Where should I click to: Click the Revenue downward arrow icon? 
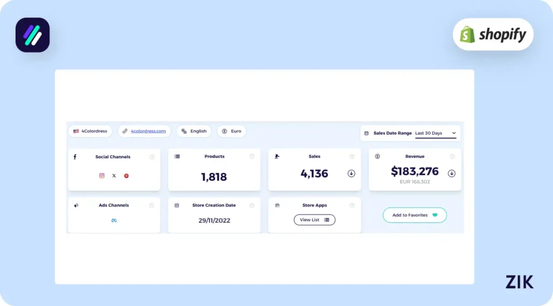(452, 174)
